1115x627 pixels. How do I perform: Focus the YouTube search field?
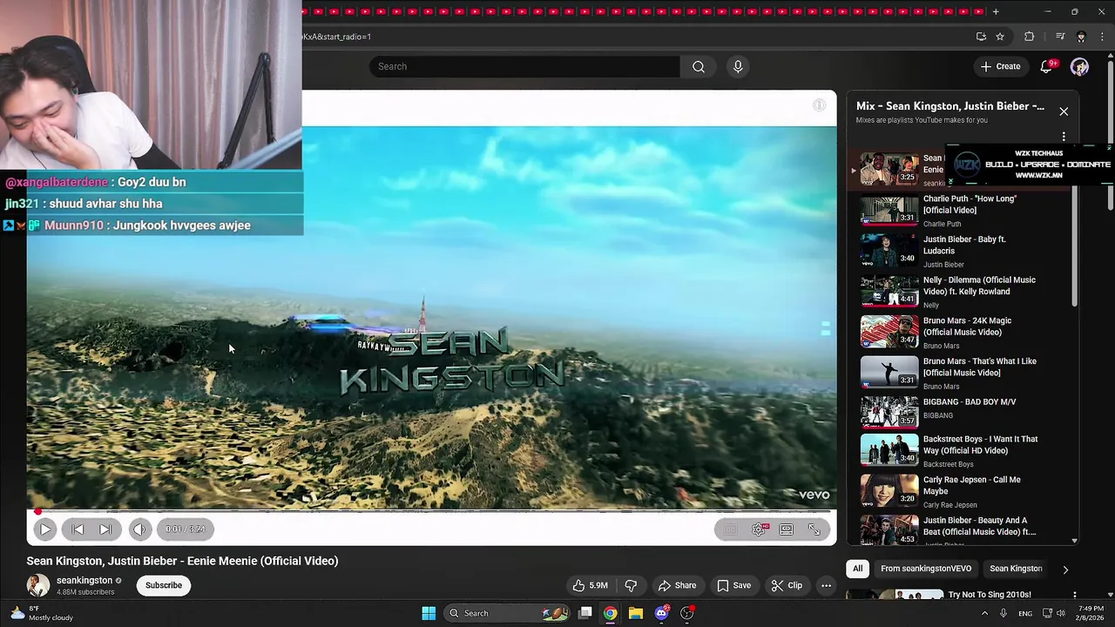point(524,66)
